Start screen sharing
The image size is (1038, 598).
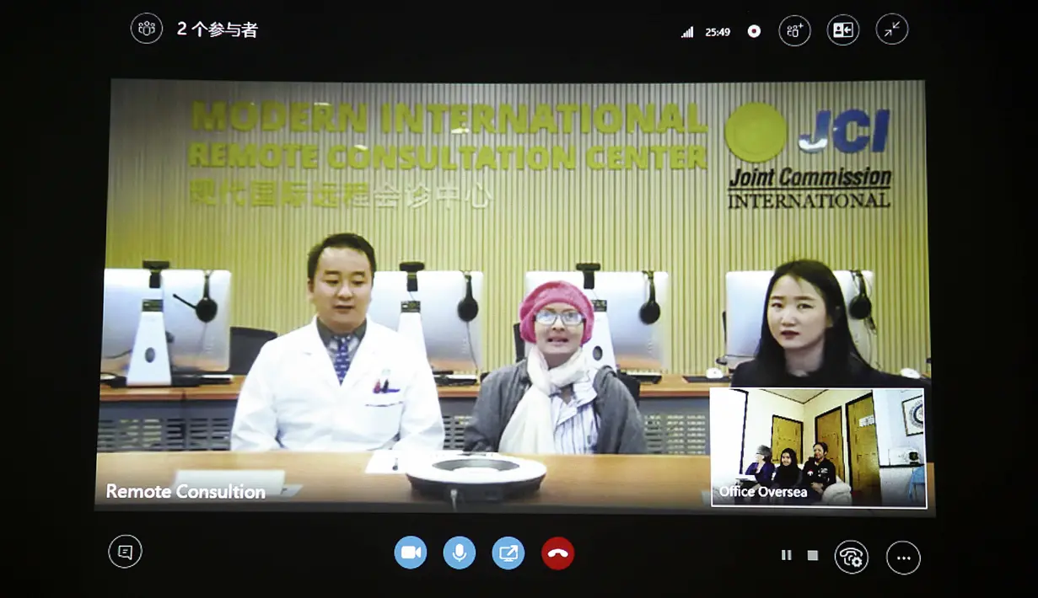tap(508, 553)
